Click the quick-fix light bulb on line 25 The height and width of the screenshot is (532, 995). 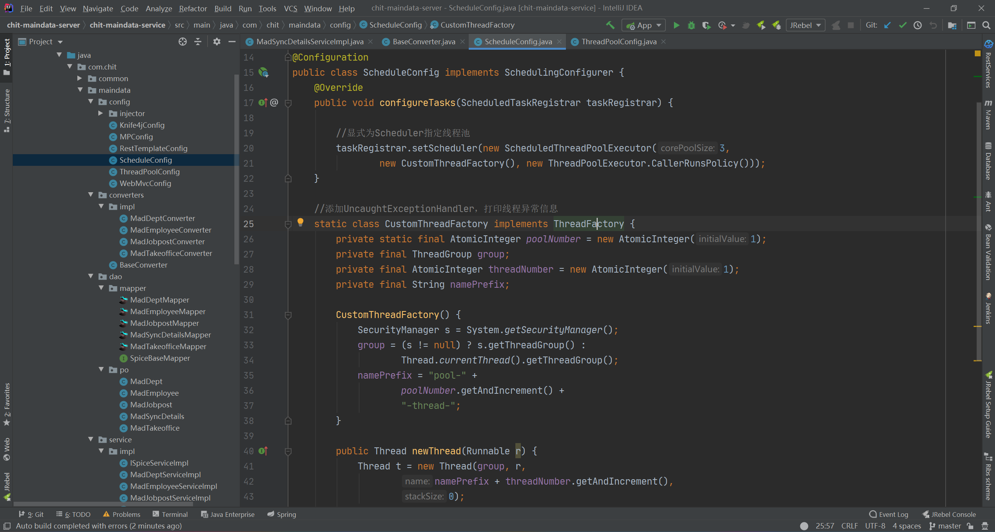click(300, 222)
